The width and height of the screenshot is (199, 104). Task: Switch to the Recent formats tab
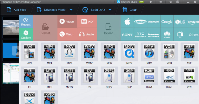(26, 21)
